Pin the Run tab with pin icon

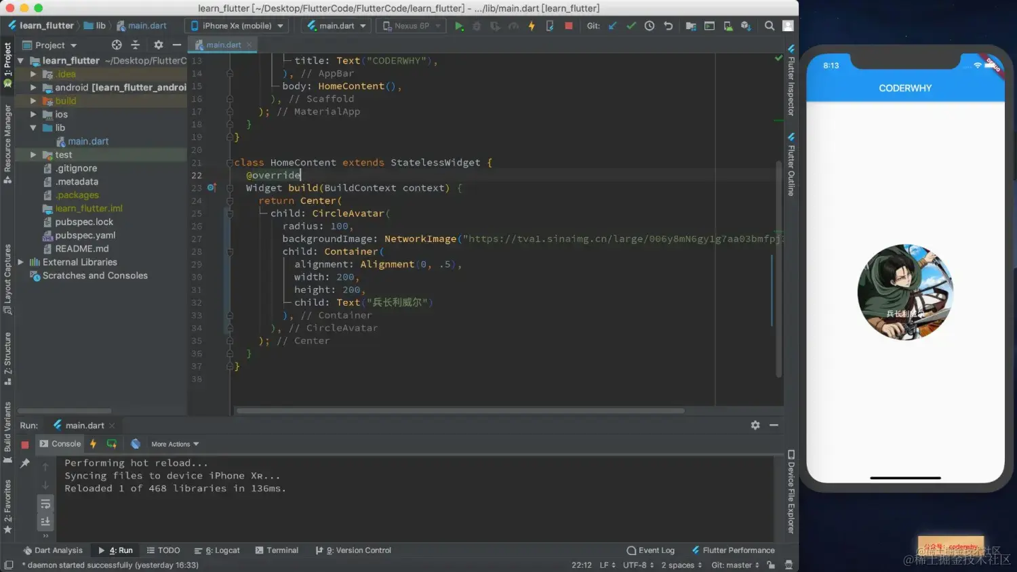point(25,463)
